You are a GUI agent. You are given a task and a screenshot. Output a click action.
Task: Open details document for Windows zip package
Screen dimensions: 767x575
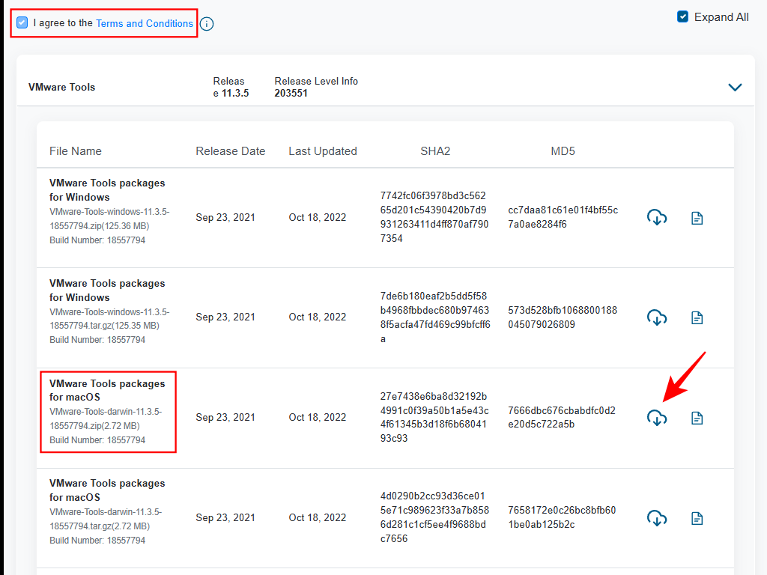(x=697, y=218)
